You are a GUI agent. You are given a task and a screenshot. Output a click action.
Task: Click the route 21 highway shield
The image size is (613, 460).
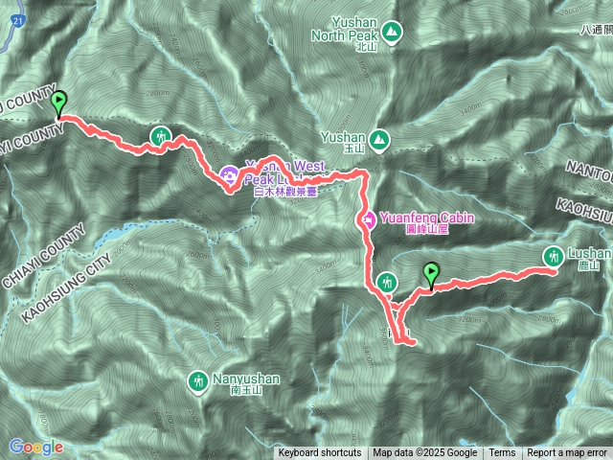click(x=17, y=21)
